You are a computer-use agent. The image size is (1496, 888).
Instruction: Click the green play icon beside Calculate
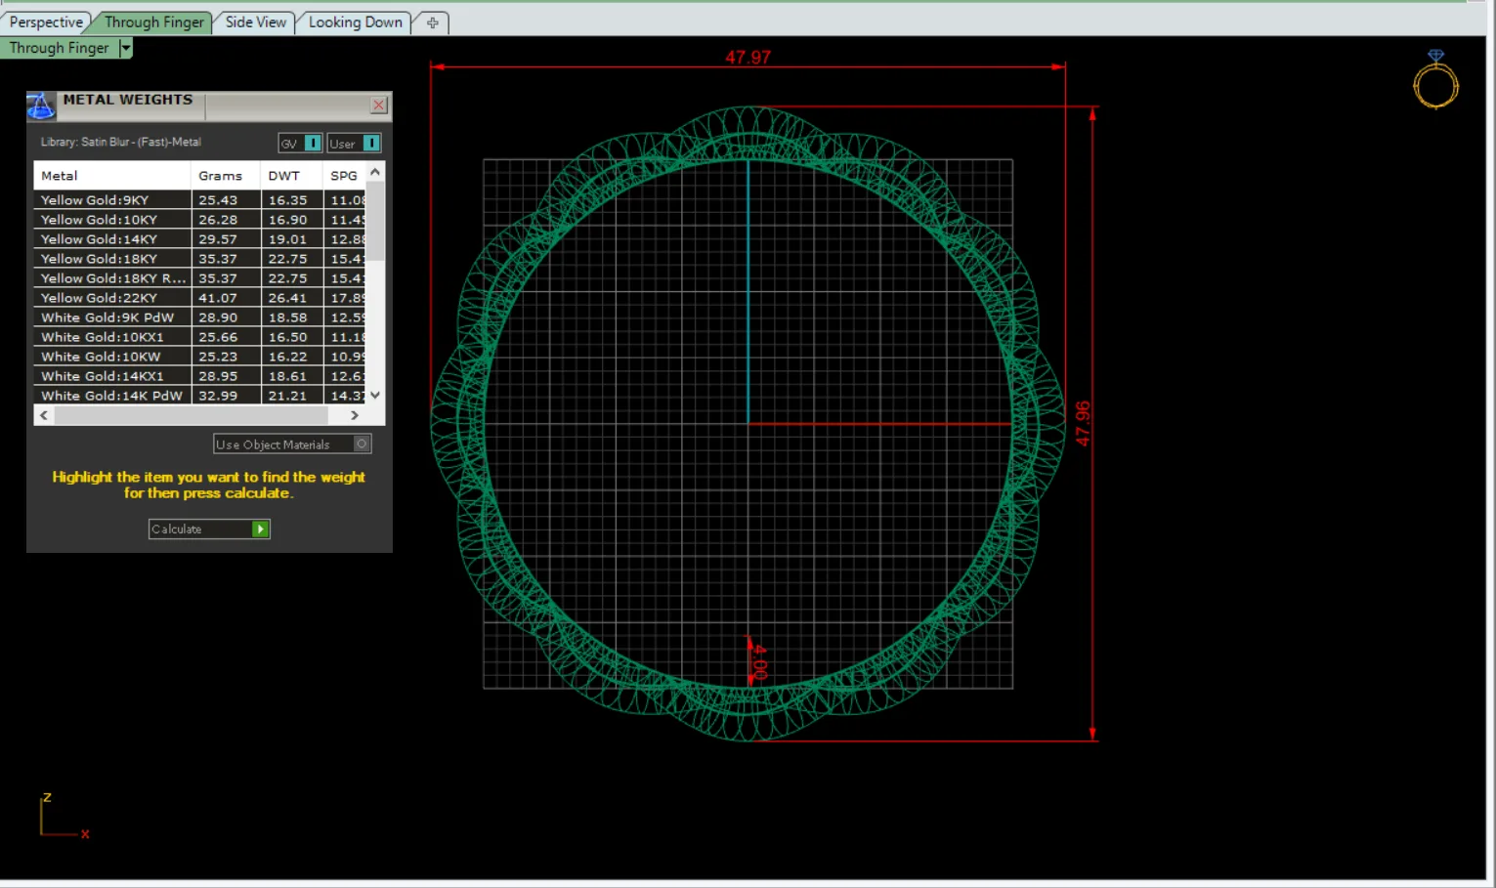pyautogui.click(x=260, y=529)
